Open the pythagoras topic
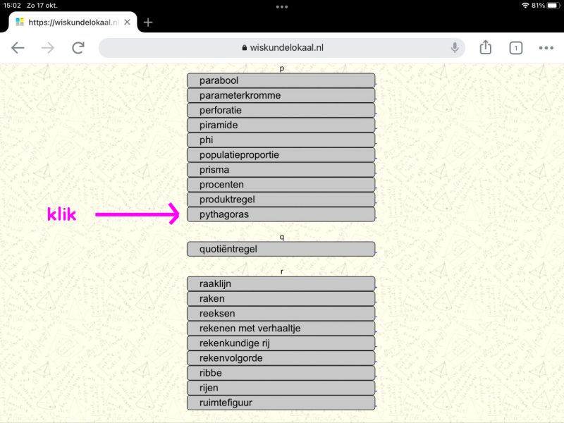Viewport: 564px width, 423px height. tap(281, 214)
